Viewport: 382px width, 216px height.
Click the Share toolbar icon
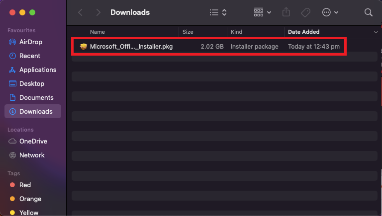(x=286, y=12)
